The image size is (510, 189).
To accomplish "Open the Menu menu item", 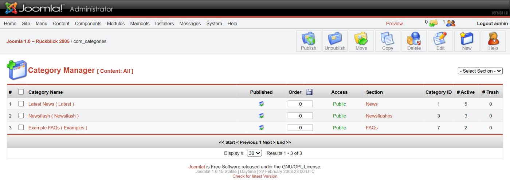I will pos(42,23).
